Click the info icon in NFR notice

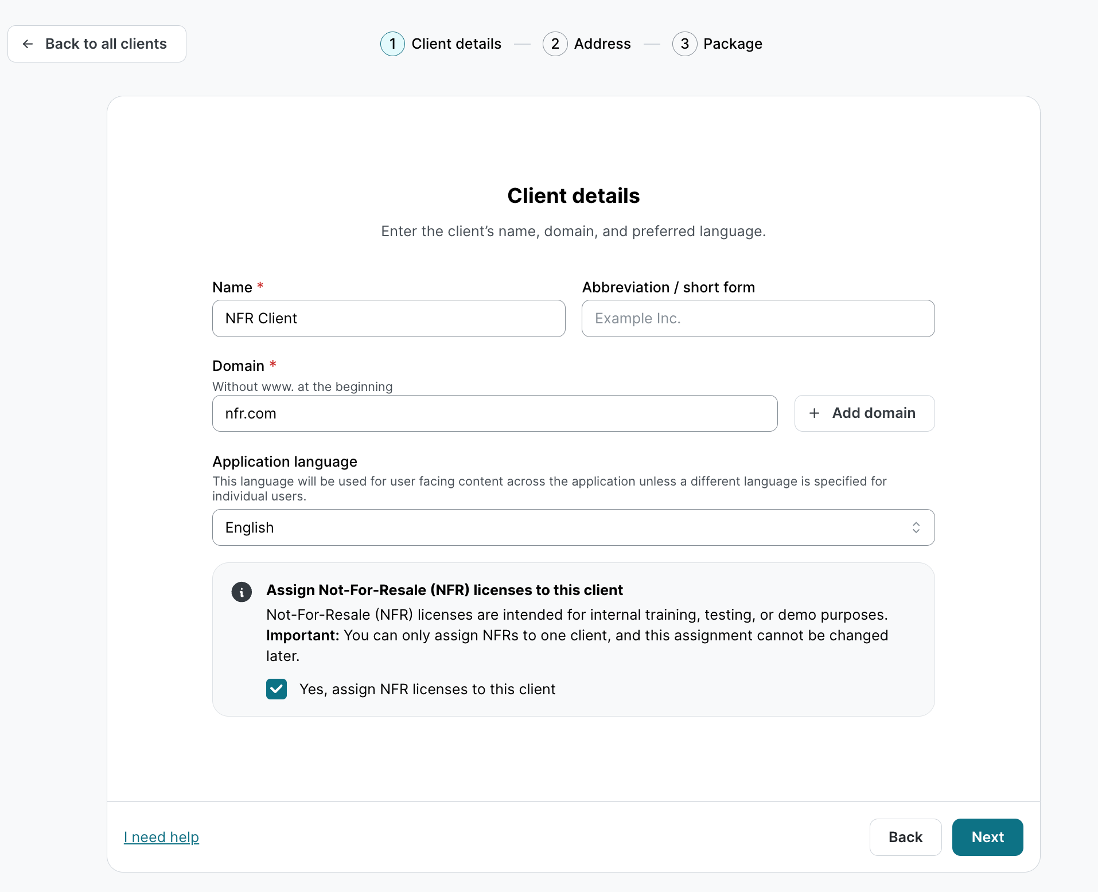click(x=242, y=592)
